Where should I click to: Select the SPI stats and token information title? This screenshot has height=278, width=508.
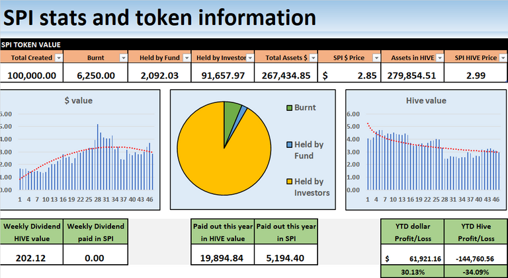click(159, 18)
